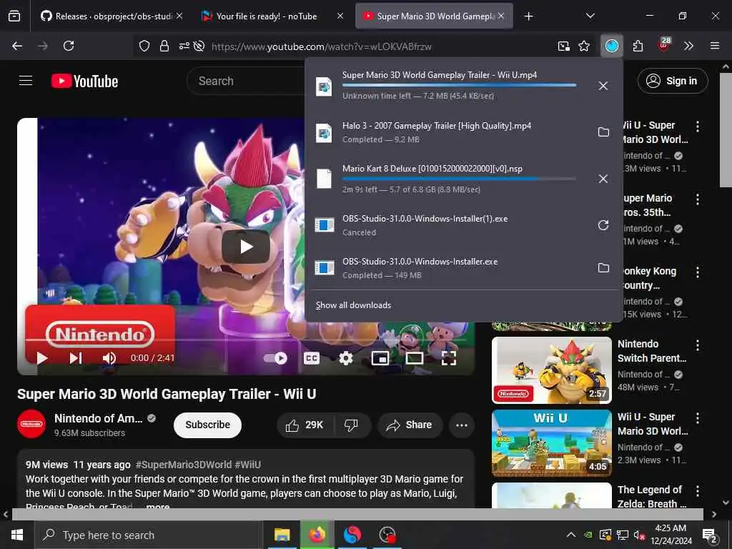
Task: Open containing folder for Halo 3 trailer download
Action: pos(603,132)
